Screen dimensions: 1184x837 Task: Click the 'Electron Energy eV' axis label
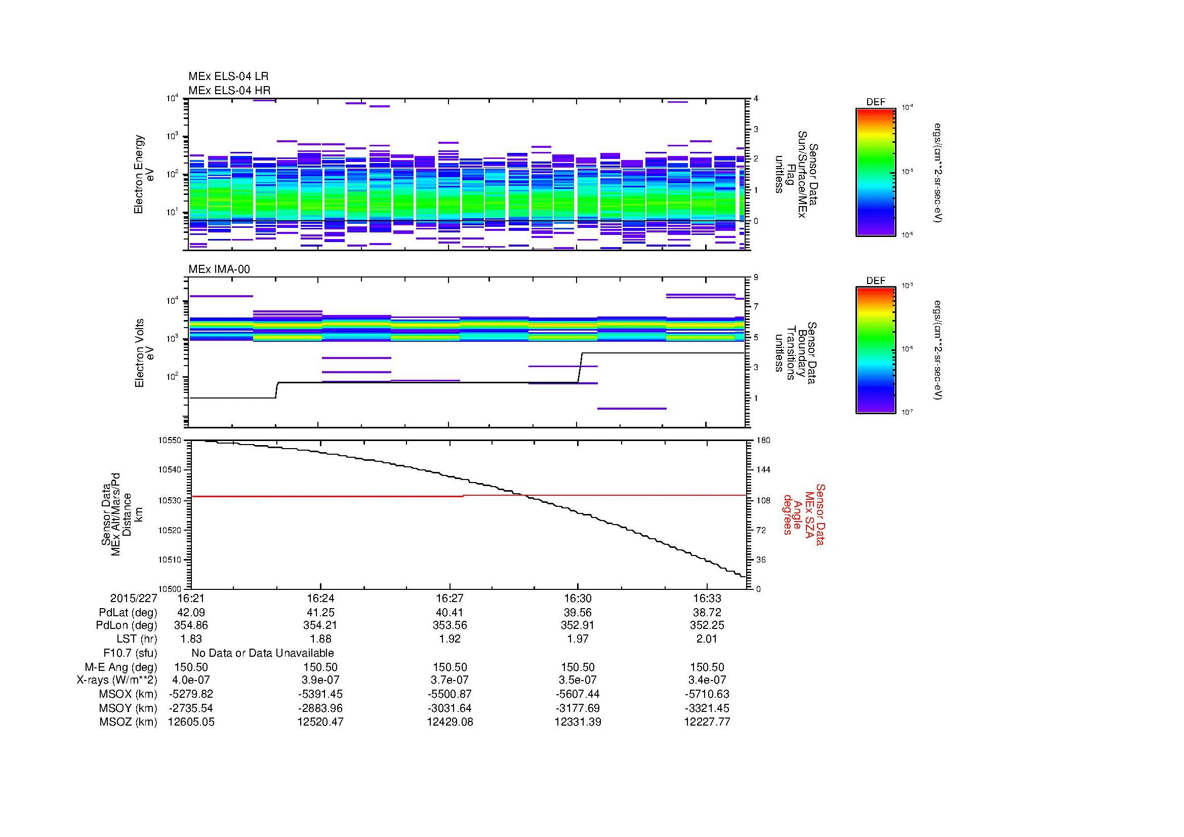coord(143,174)
